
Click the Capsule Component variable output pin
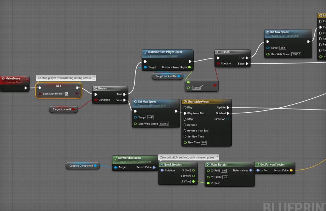pyautogui.click(x=95, y=166)
